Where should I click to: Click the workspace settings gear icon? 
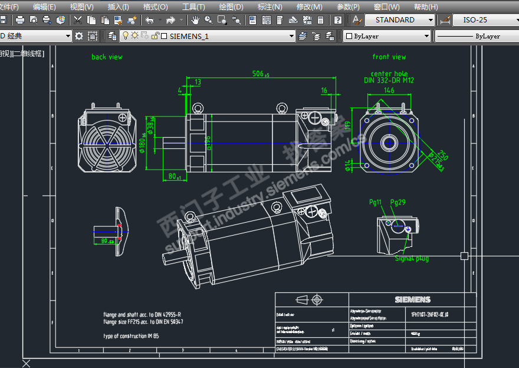79,36
